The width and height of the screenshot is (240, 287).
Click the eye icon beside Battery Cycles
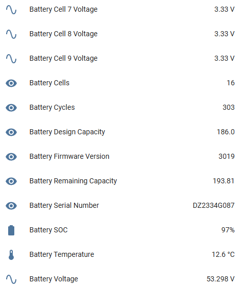11,108
